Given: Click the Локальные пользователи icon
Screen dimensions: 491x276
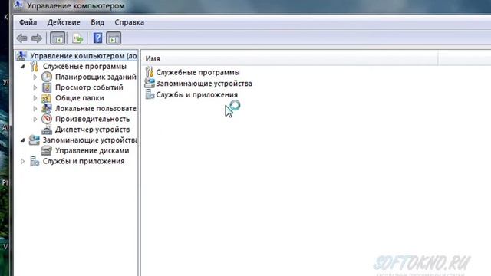Looking at the screenshot, I should coord(47,108).
